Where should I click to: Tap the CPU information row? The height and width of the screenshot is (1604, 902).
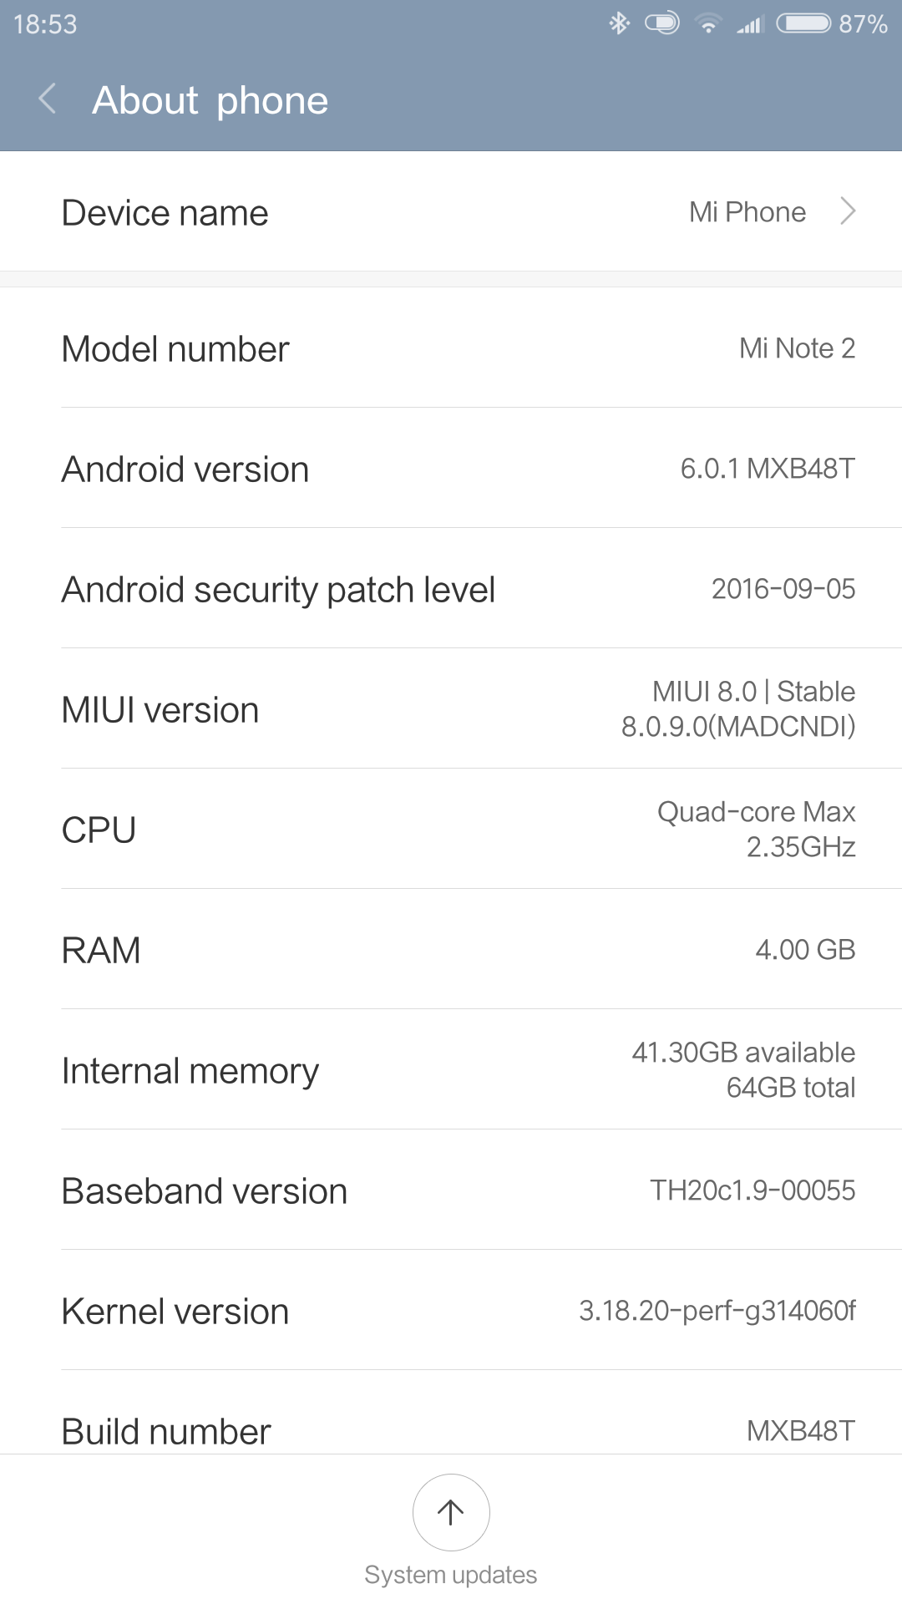[x=451, y=829]
